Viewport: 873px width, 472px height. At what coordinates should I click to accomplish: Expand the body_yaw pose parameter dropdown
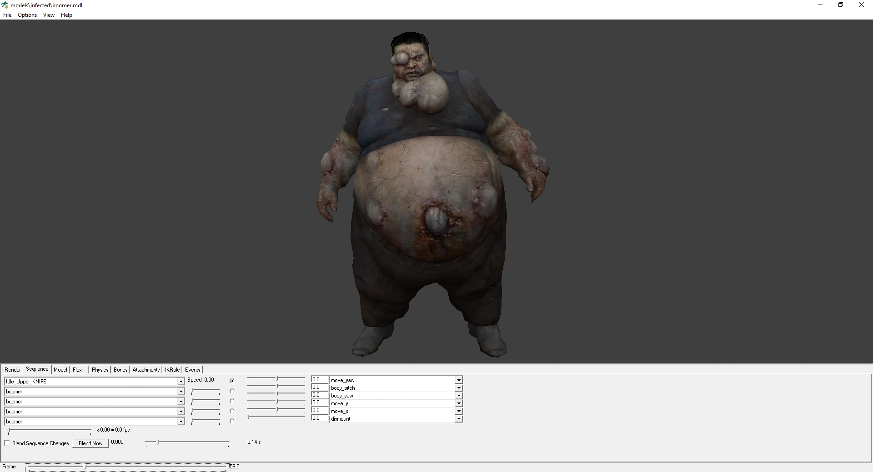[x=459, y=396]
